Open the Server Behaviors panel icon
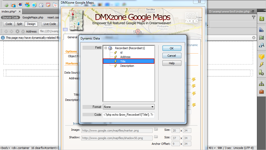This screenshot has width=266, height=150. [x=261, y=73]
